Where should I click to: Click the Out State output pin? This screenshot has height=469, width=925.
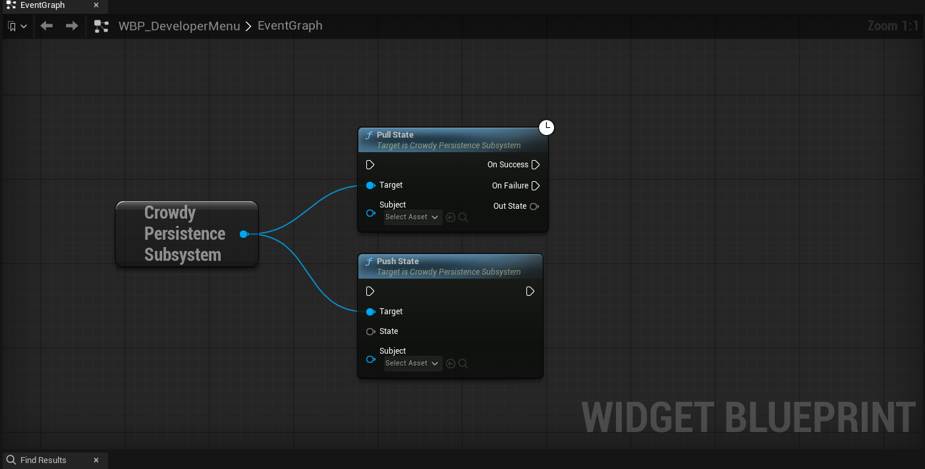[534, 206]
